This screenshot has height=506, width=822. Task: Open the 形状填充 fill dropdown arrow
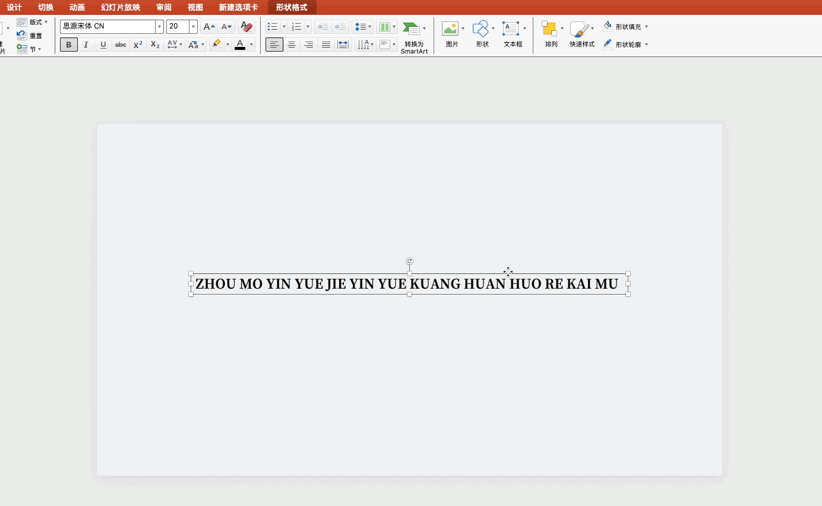[x=646, y=27]
